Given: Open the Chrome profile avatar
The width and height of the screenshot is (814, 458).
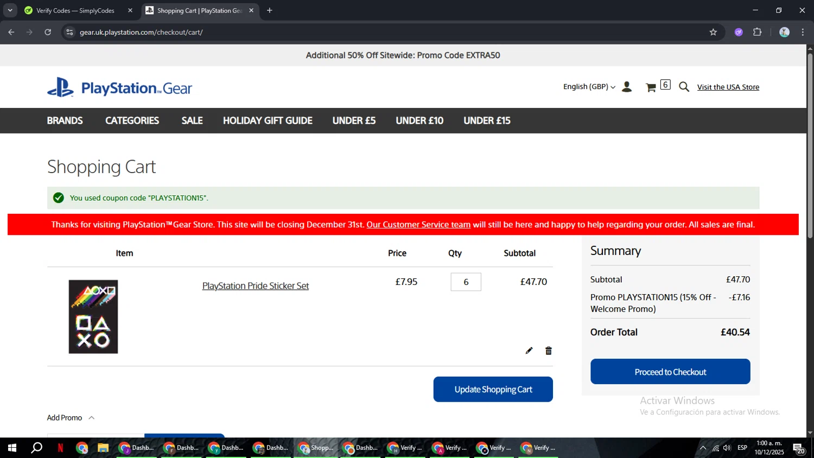Looking at the screenshot, I should 784,32.
